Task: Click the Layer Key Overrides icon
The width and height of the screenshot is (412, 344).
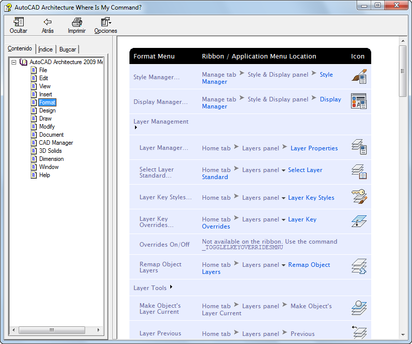Action: (x=359, y=221)
